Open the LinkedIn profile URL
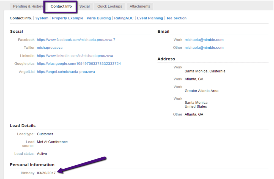Screen dimensions: 274x179 pyautogui.click(x=75, y=56)
